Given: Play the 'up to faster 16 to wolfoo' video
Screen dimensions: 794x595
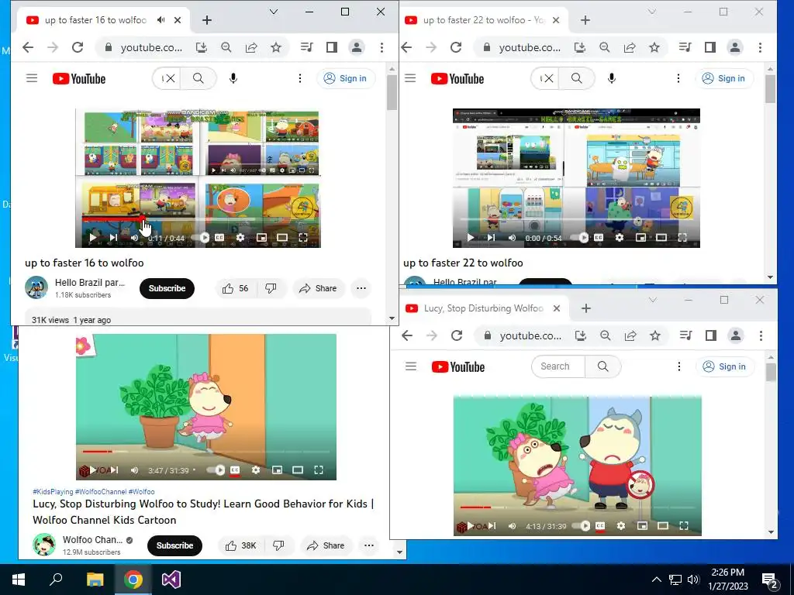Looking at the screenshot, I should 93,237.
